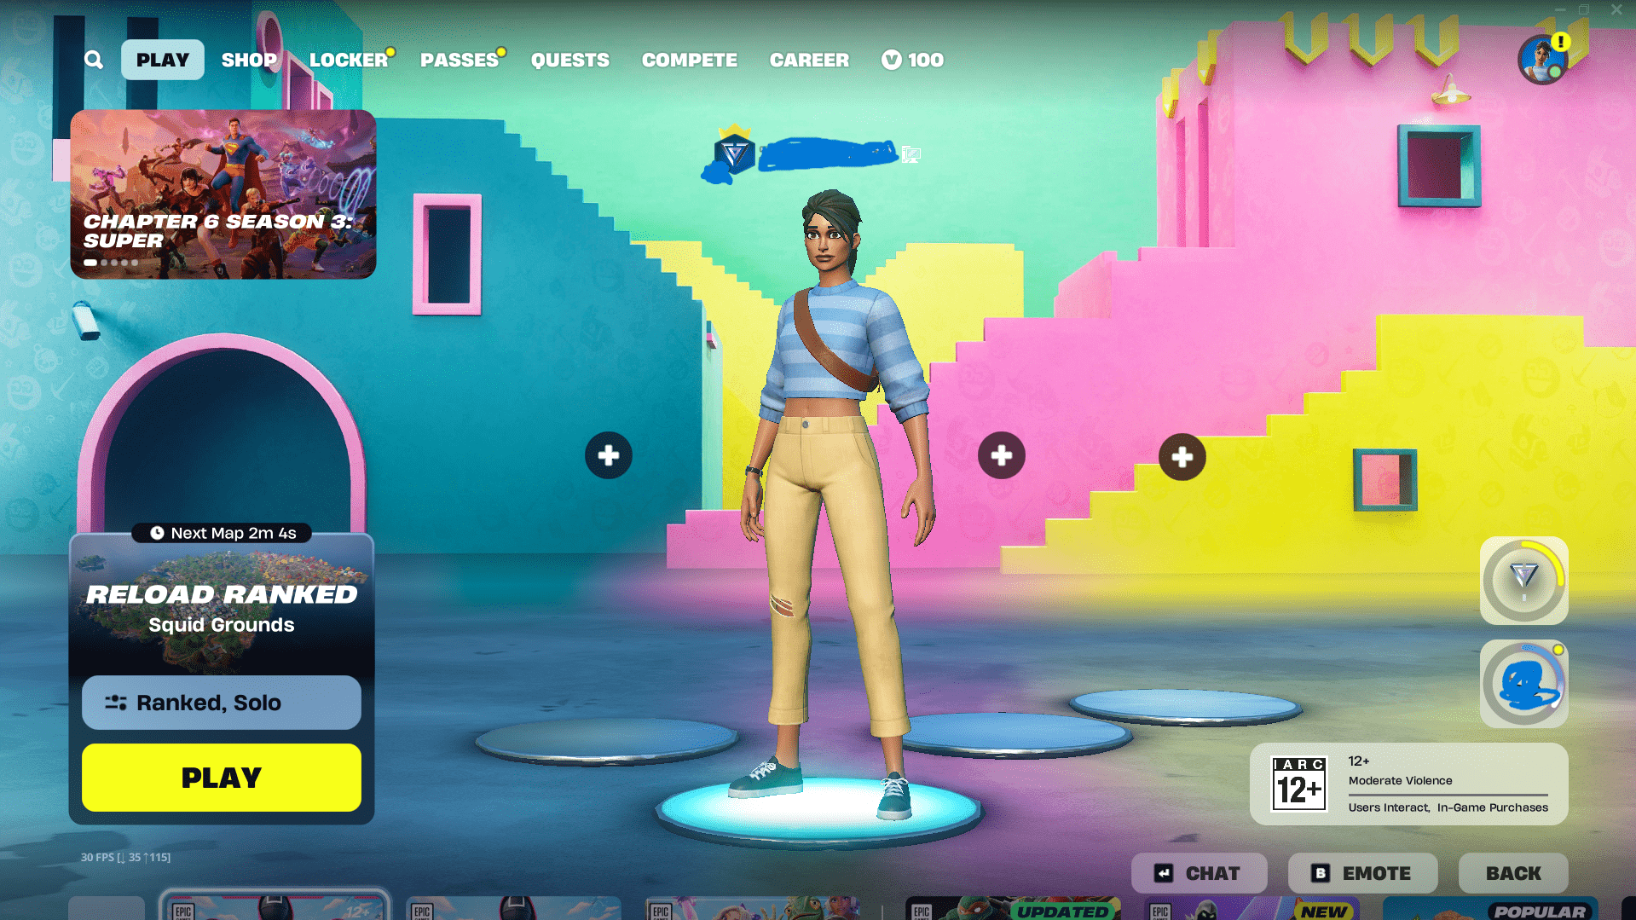Open the SHOP tab
The height and width of the screenshot is (920, 1636).
click(249, 60)
